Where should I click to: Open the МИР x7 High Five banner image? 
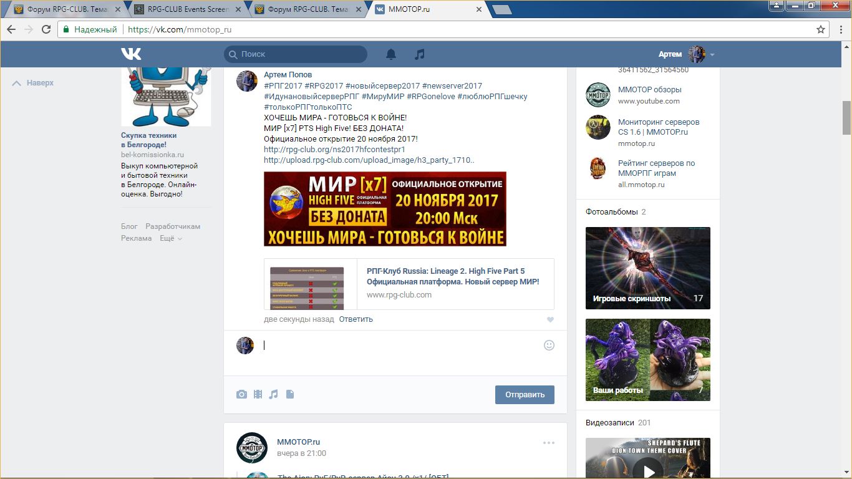(385, 209)
